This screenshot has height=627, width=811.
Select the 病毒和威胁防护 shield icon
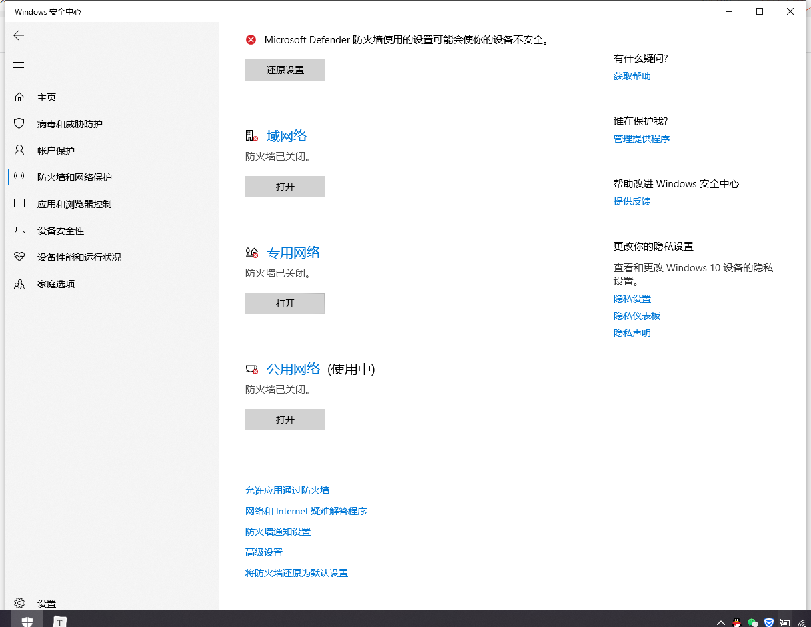(20, 123)
